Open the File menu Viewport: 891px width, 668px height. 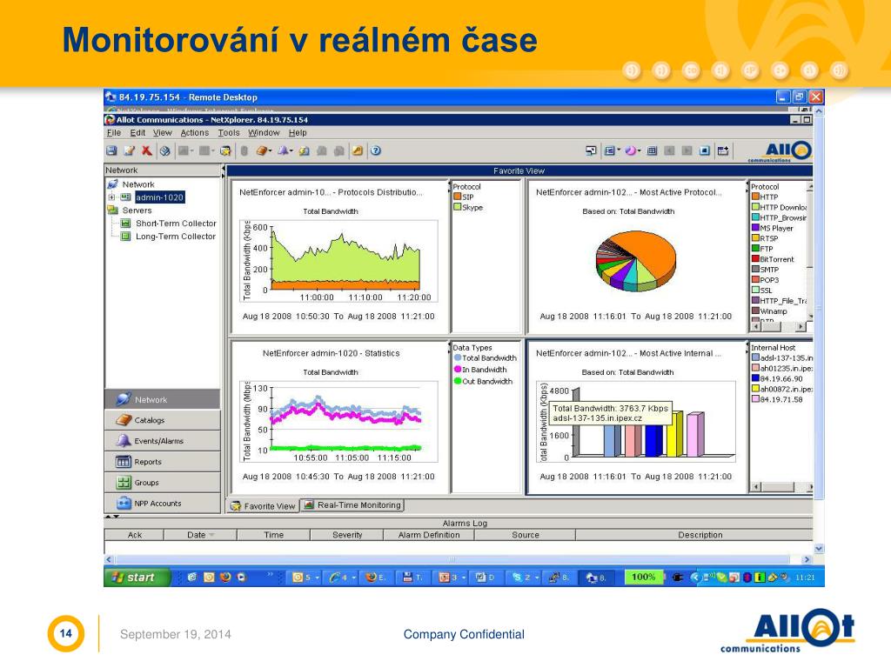pyautogui.click(x=114, y=133)
